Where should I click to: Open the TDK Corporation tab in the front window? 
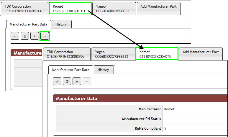67,54
